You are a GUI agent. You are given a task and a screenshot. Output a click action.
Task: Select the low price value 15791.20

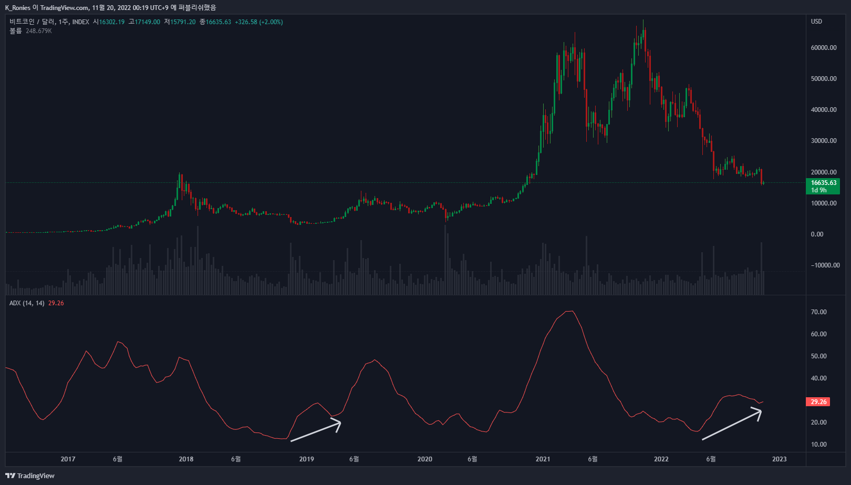pyautogui.click(x=183, y=22)
